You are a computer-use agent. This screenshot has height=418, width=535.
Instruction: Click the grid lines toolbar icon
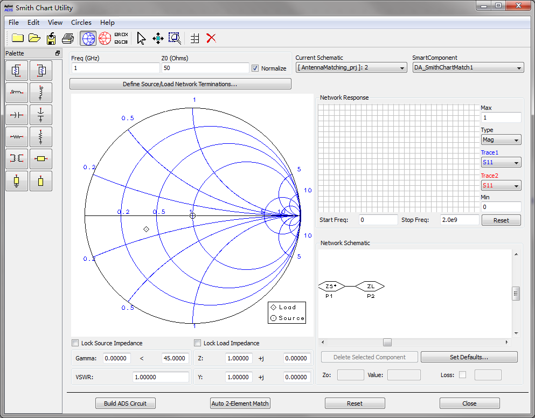pos(195,38)
